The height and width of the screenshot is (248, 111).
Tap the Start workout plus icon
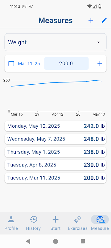55,219
